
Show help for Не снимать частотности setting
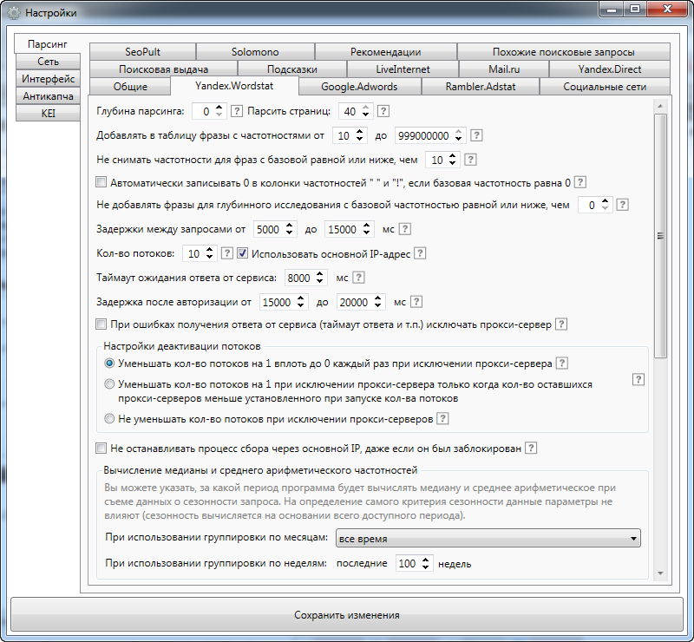coord(470,160)
